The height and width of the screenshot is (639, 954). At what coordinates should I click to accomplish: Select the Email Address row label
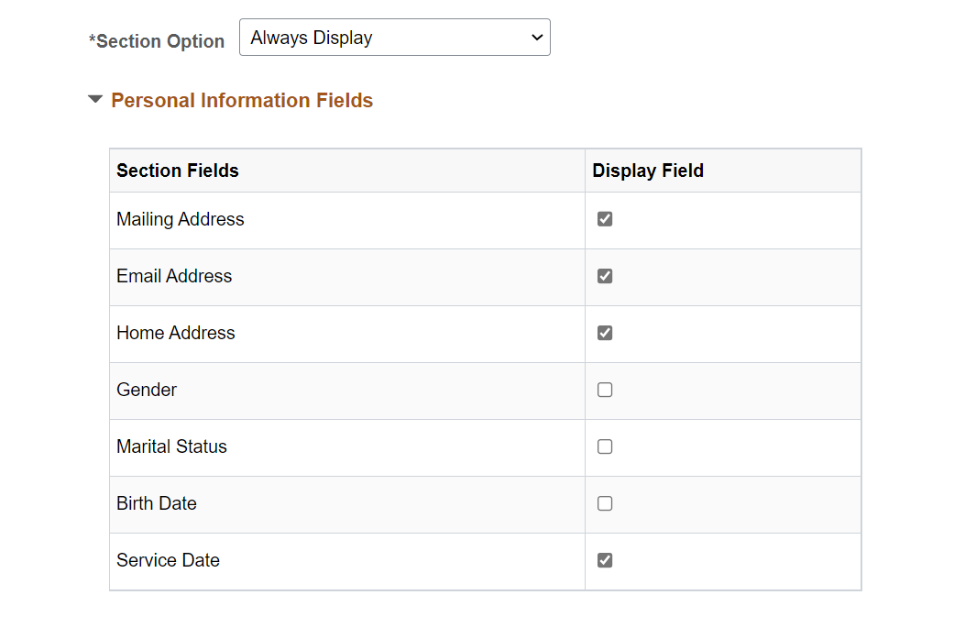click(x=174, y=276)
